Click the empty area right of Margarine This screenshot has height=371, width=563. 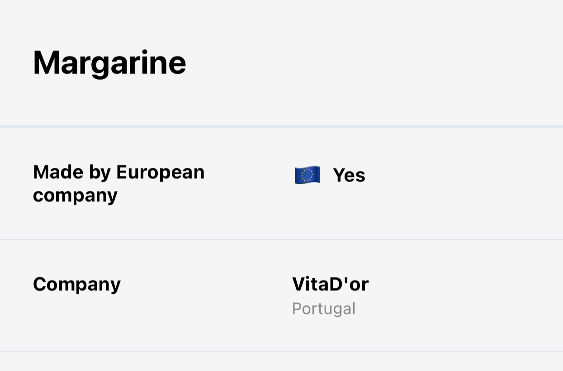(371, 62)
